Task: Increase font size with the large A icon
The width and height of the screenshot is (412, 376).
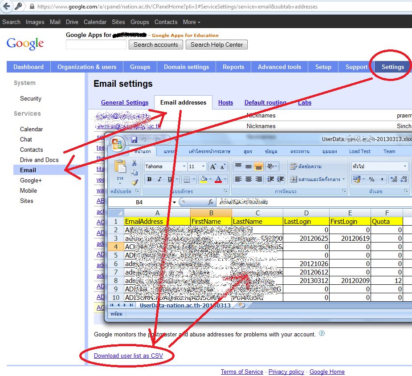Action: 213,166
